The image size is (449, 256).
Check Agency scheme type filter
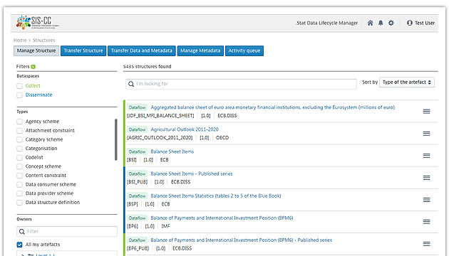tap(19, 122)
